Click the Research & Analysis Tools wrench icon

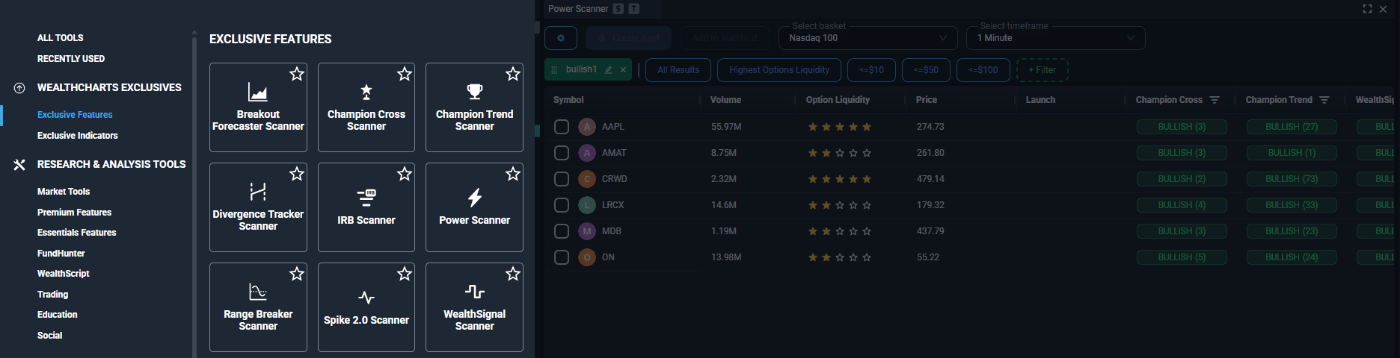19,165
